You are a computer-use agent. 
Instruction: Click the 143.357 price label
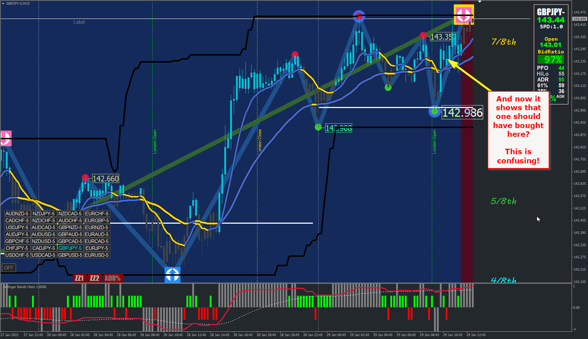click(x=443, y=37)
